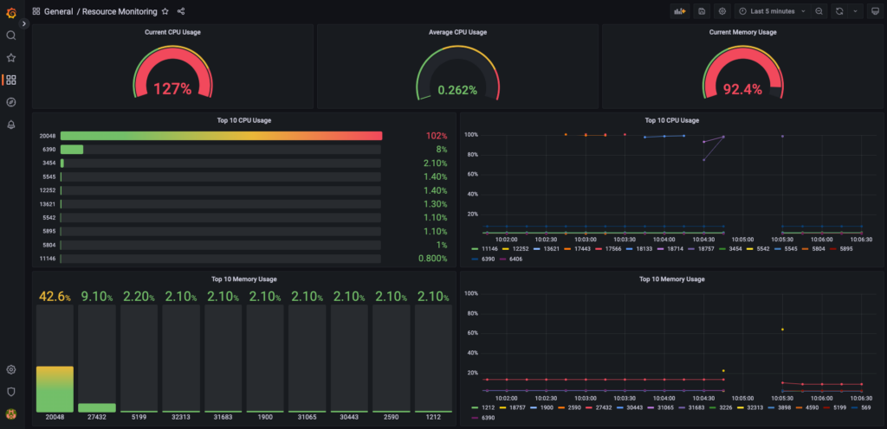Zoom out the time range
887x429 pixels.
pyautogui.click(x=819, y=11)
